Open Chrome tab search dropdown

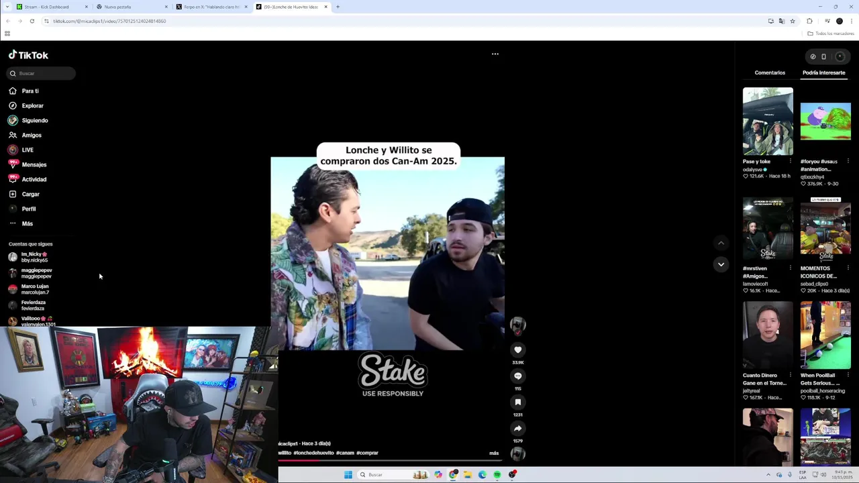(x=6, y=7)
